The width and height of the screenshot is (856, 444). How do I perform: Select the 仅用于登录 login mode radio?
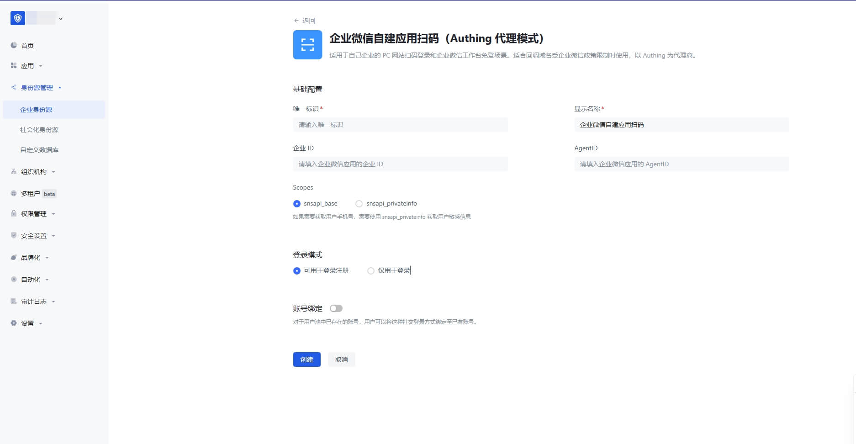click(x=371, y=271)
